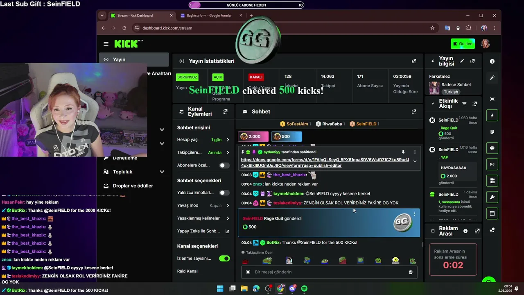Switch to Stream - Kick Dashboard tab
This screenshot has width=524, height=295.
142,16
